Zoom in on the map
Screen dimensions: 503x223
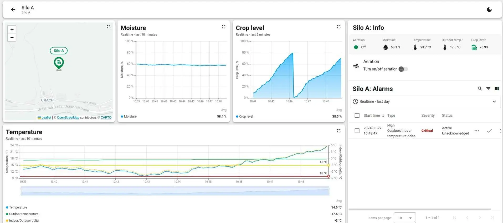12,30
